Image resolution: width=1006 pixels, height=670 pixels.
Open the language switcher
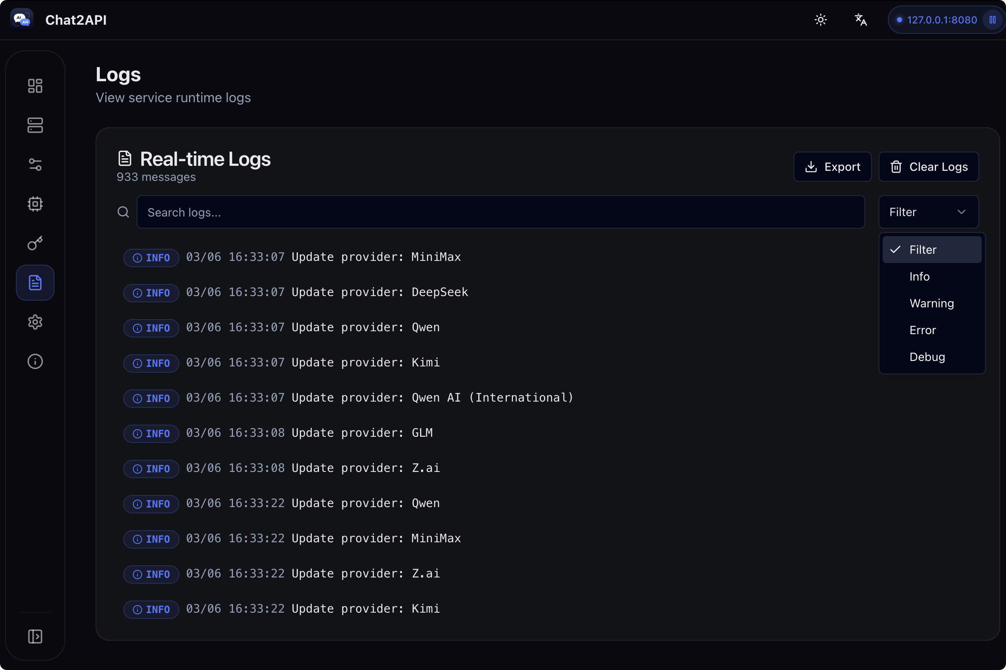click(861, 20)
